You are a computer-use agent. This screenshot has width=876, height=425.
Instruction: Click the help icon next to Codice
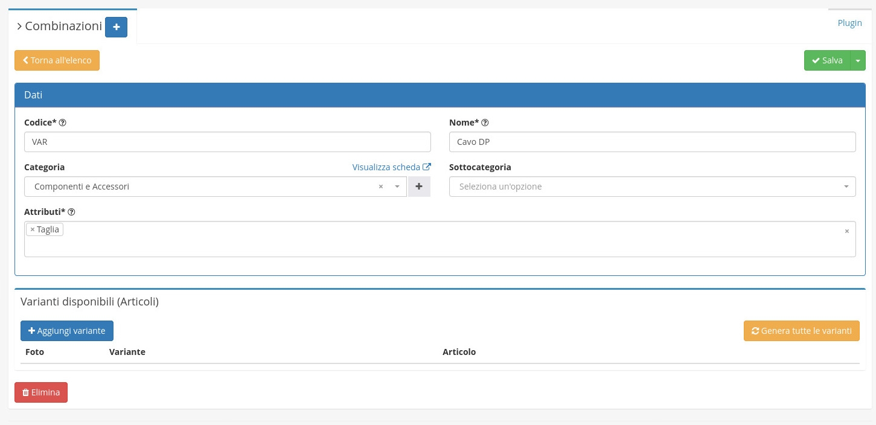(x=63, y=123)
